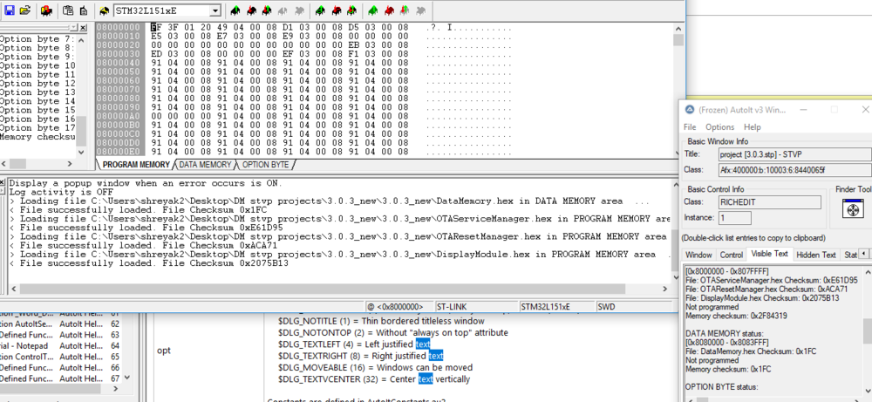The width and height of the screenshot is (872, 402).
Task: Click the green Read all tabs icon in last group
Action: pyautogui.click(x=373, y=10)
